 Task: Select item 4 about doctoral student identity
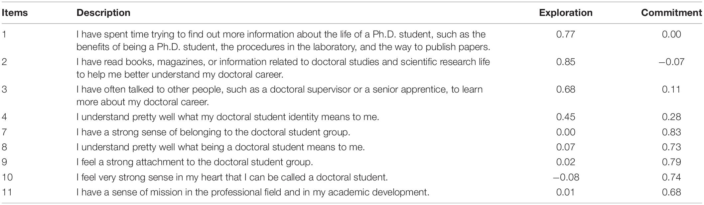[228, 117]
